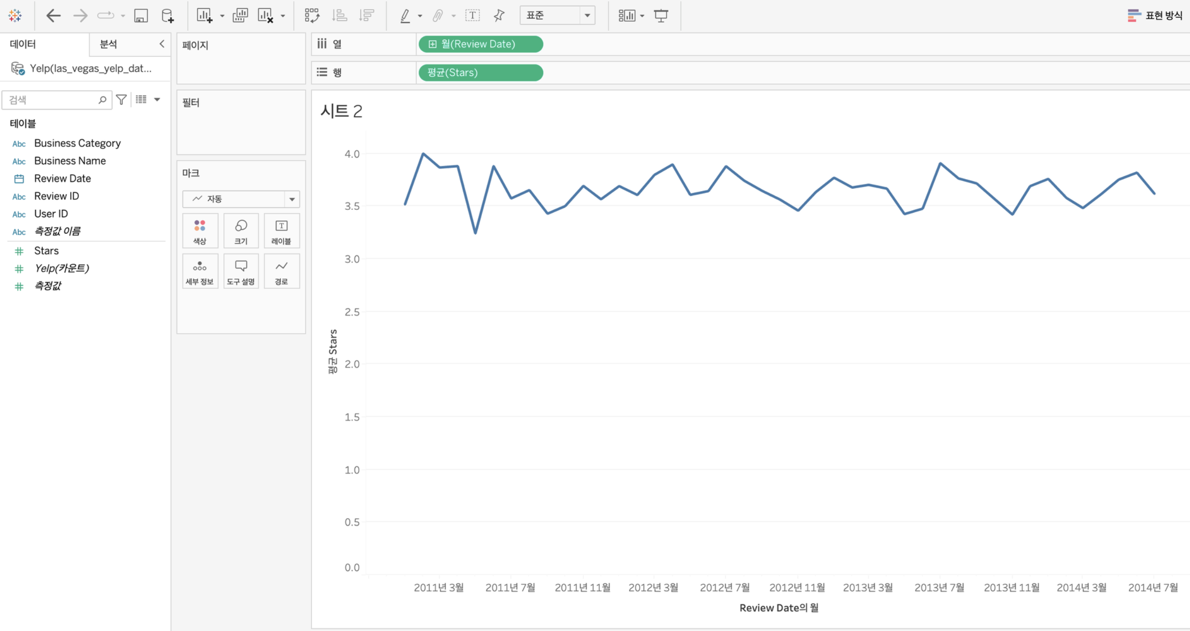The image size is (1190, 631).
Task: Collapse the data pane with chevron
Action: [162, 44]
